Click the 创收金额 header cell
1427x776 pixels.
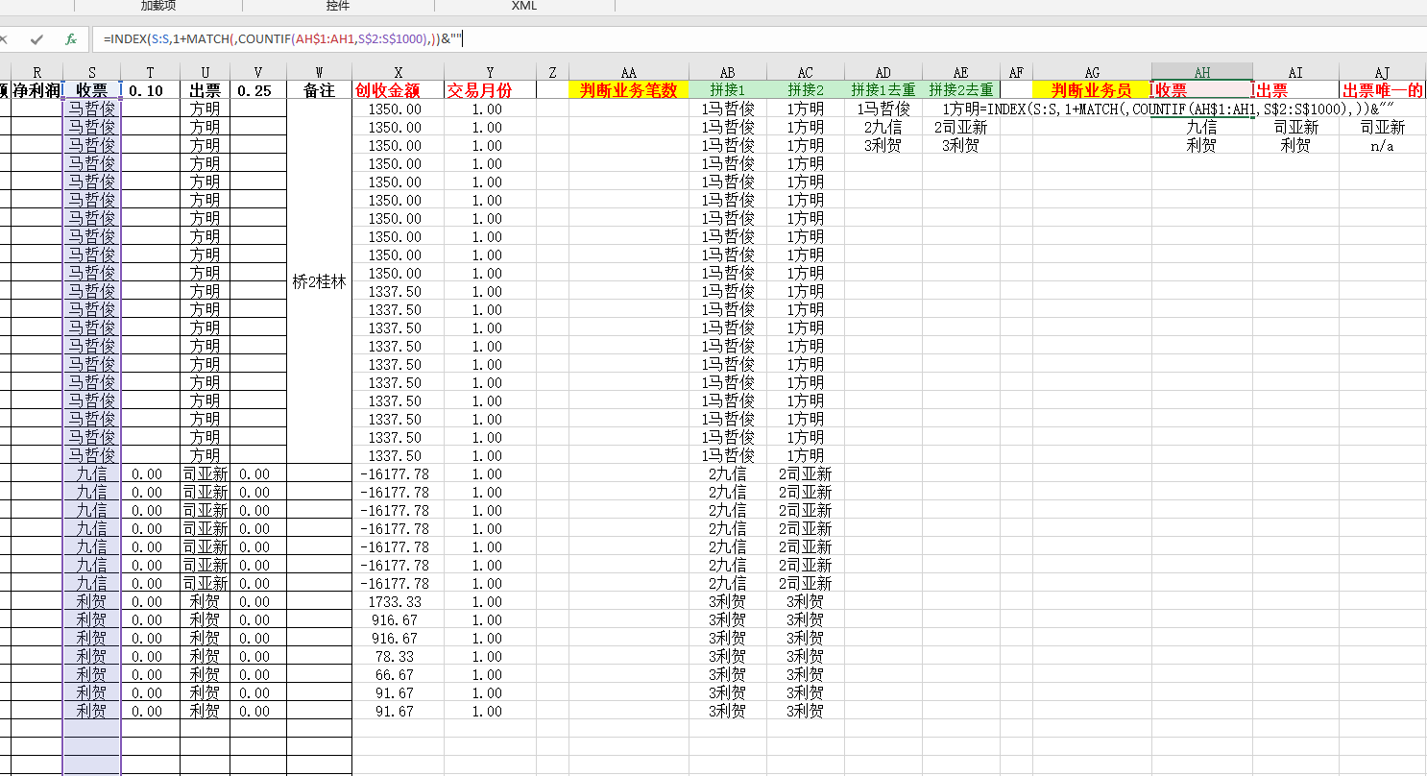[399, 90]
